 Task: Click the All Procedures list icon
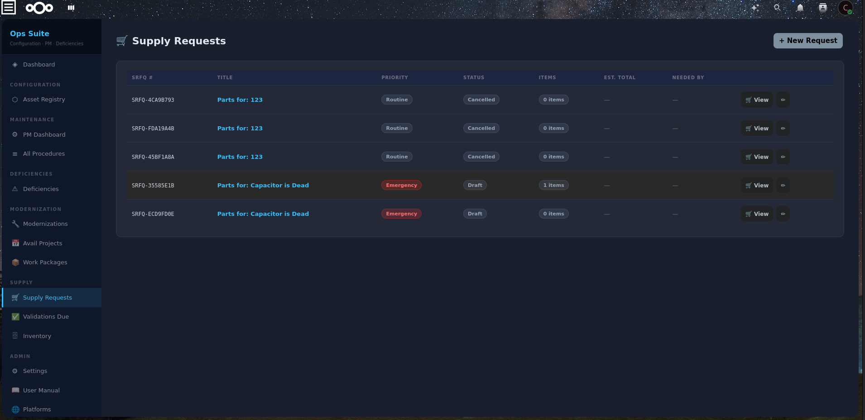pyautogui.click(x=15, y=154)
